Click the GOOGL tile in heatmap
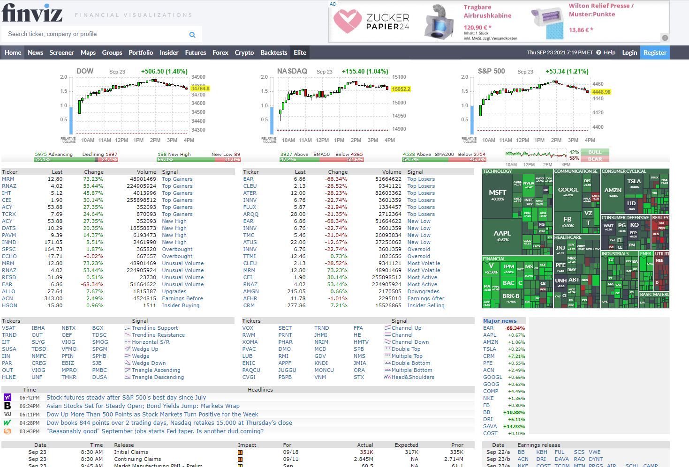 (x=568, y=192)
